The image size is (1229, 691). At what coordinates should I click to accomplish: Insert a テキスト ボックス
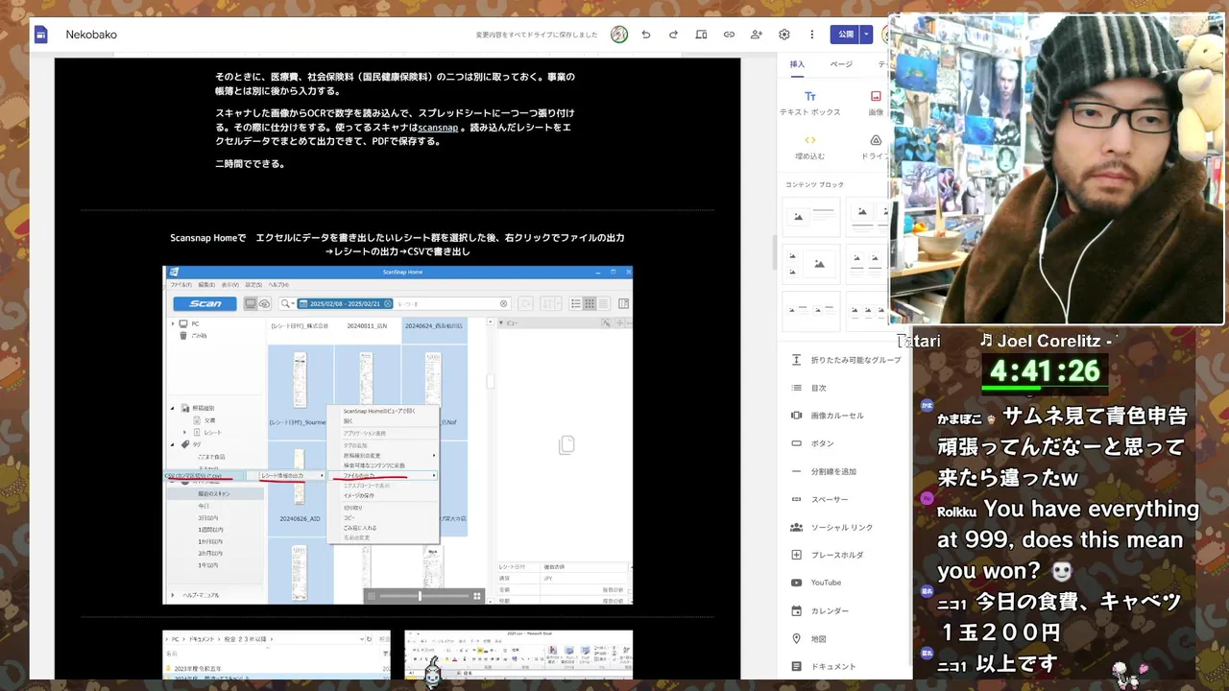(810, 103)
